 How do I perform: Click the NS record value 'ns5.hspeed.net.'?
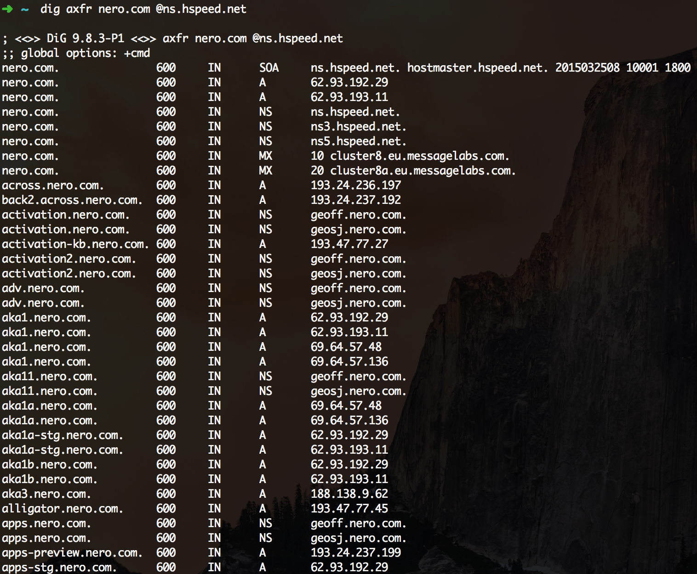359,141
